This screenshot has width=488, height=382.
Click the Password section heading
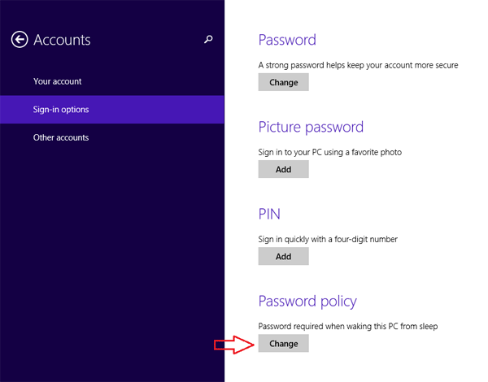coord(287,40)
